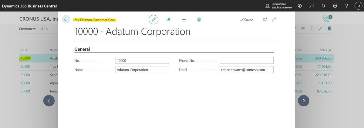Go to previous record arrow
364x128 pixels.
point(49,101)
